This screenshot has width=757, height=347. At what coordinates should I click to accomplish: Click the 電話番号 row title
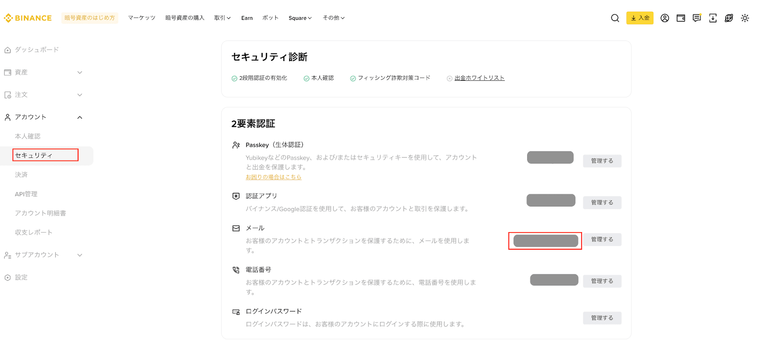[x=258, y=270]
